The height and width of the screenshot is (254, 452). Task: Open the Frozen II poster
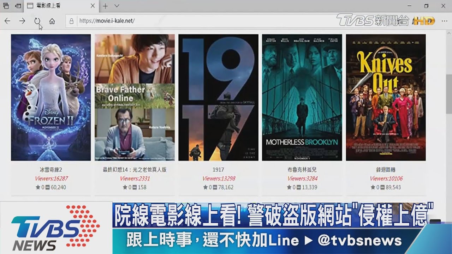(x=51, y=97)
